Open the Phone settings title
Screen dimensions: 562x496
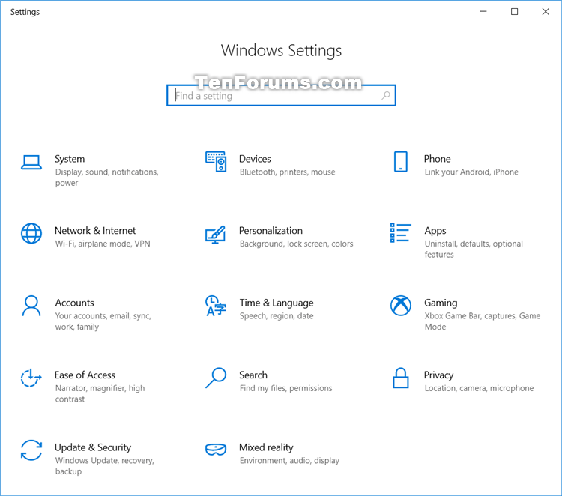click(x=438, y=159)
